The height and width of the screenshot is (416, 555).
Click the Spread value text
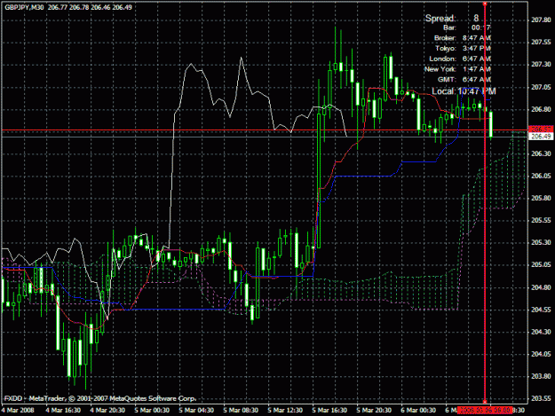coord(476,18)
